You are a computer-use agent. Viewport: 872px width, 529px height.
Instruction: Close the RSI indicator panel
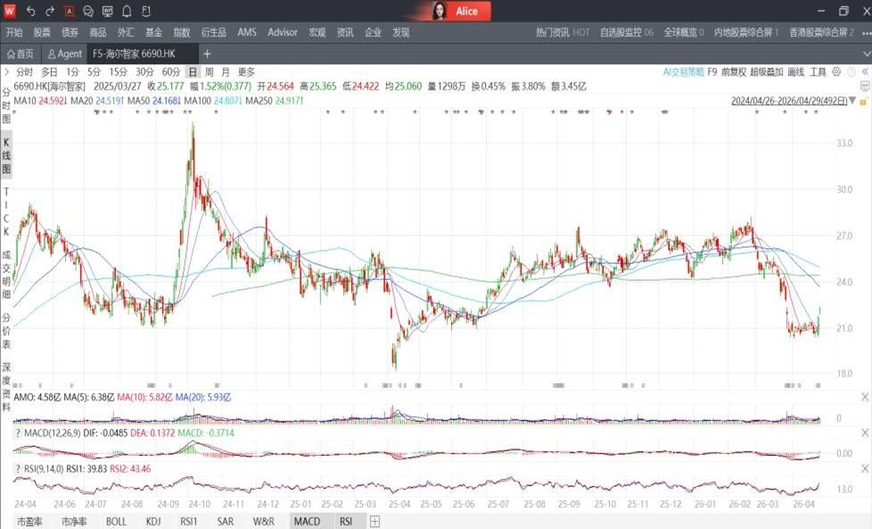(864, 467)
